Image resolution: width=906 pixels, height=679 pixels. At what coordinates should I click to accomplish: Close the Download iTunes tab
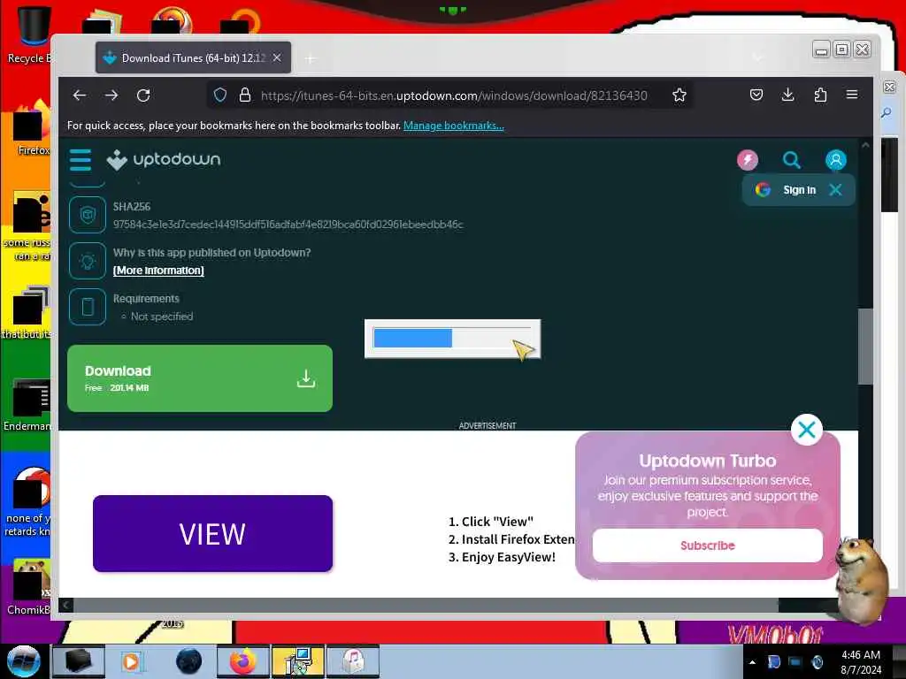277,57
